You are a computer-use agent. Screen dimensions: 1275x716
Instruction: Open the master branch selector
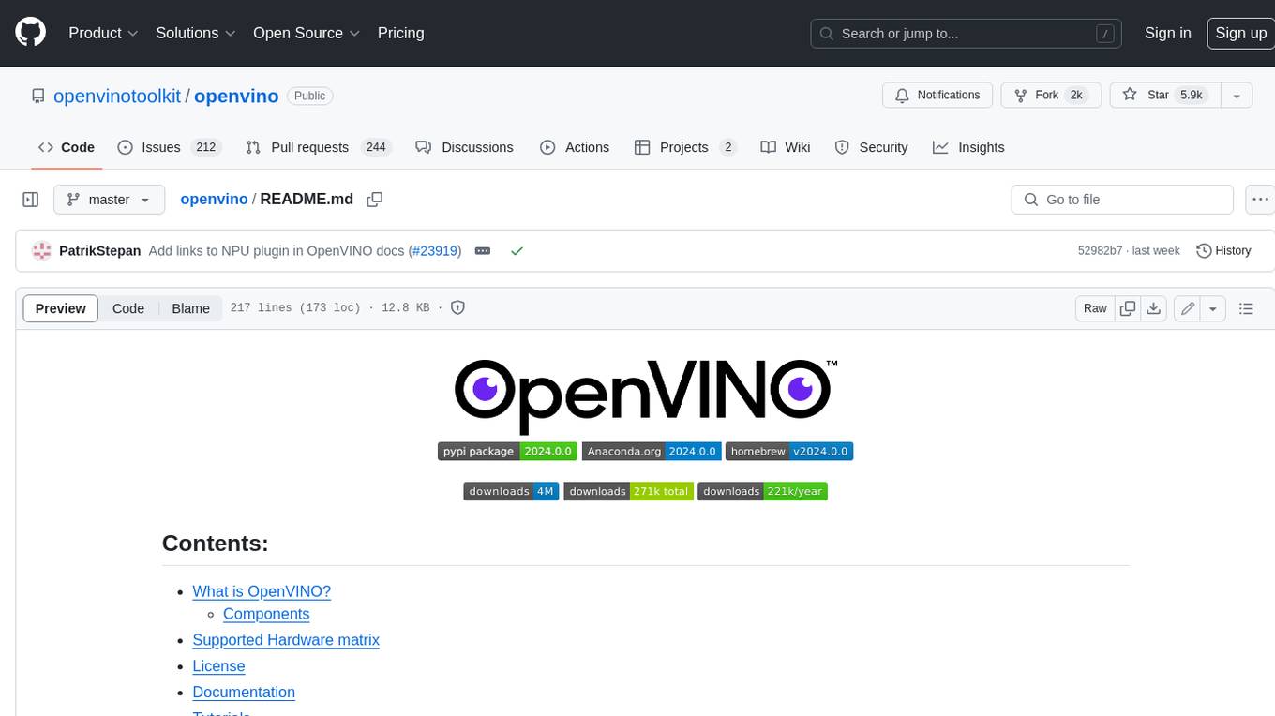[x=109, y=200]
